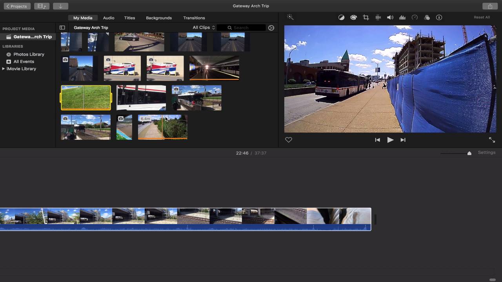502x282 pixels.
Task: Open the speed adjustment tool
Action: click(x=415, y=18)
